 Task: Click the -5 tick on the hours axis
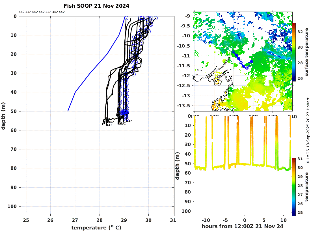(x=225, y=220)
